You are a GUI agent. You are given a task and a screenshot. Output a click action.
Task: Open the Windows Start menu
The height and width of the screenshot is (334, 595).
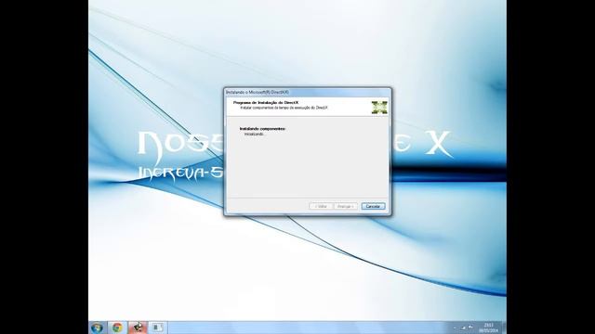tap(97, 328)
